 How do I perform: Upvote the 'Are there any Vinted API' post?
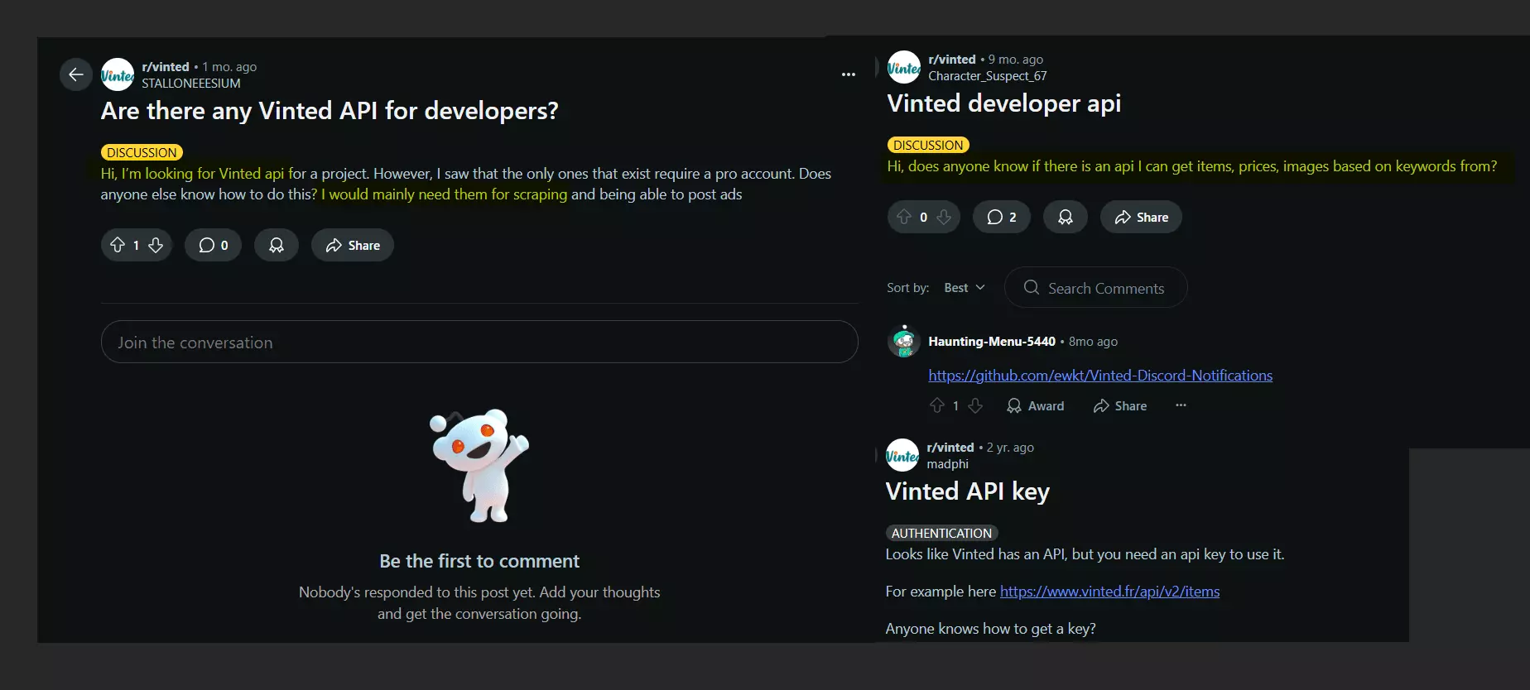click(118, 245)
